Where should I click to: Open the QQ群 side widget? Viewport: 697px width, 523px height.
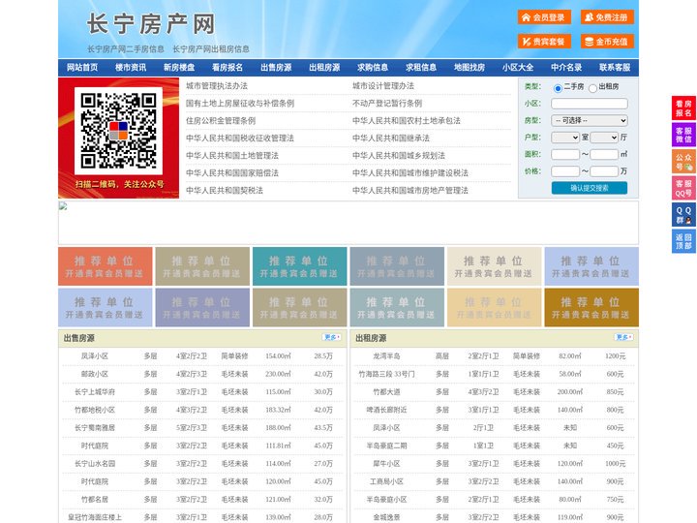(683, 215)
